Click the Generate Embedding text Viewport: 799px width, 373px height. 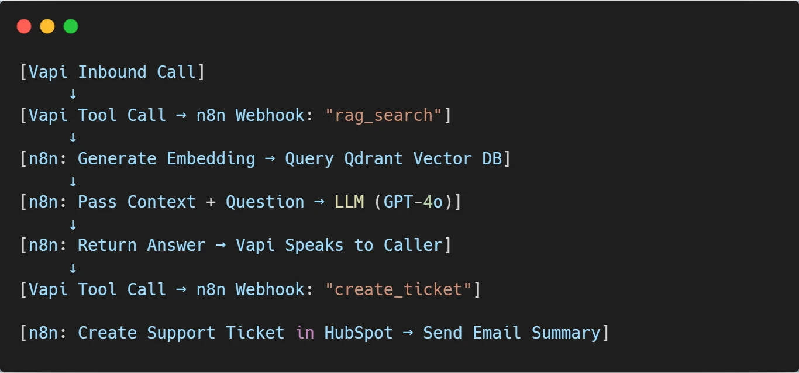[x=167, y=159]
